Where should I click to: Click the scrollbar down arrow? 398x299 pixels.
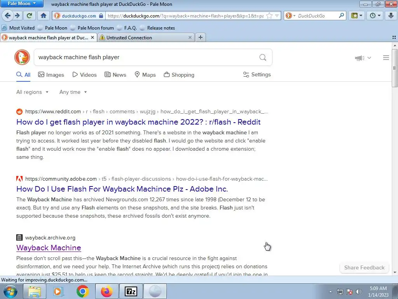(395, 273)
